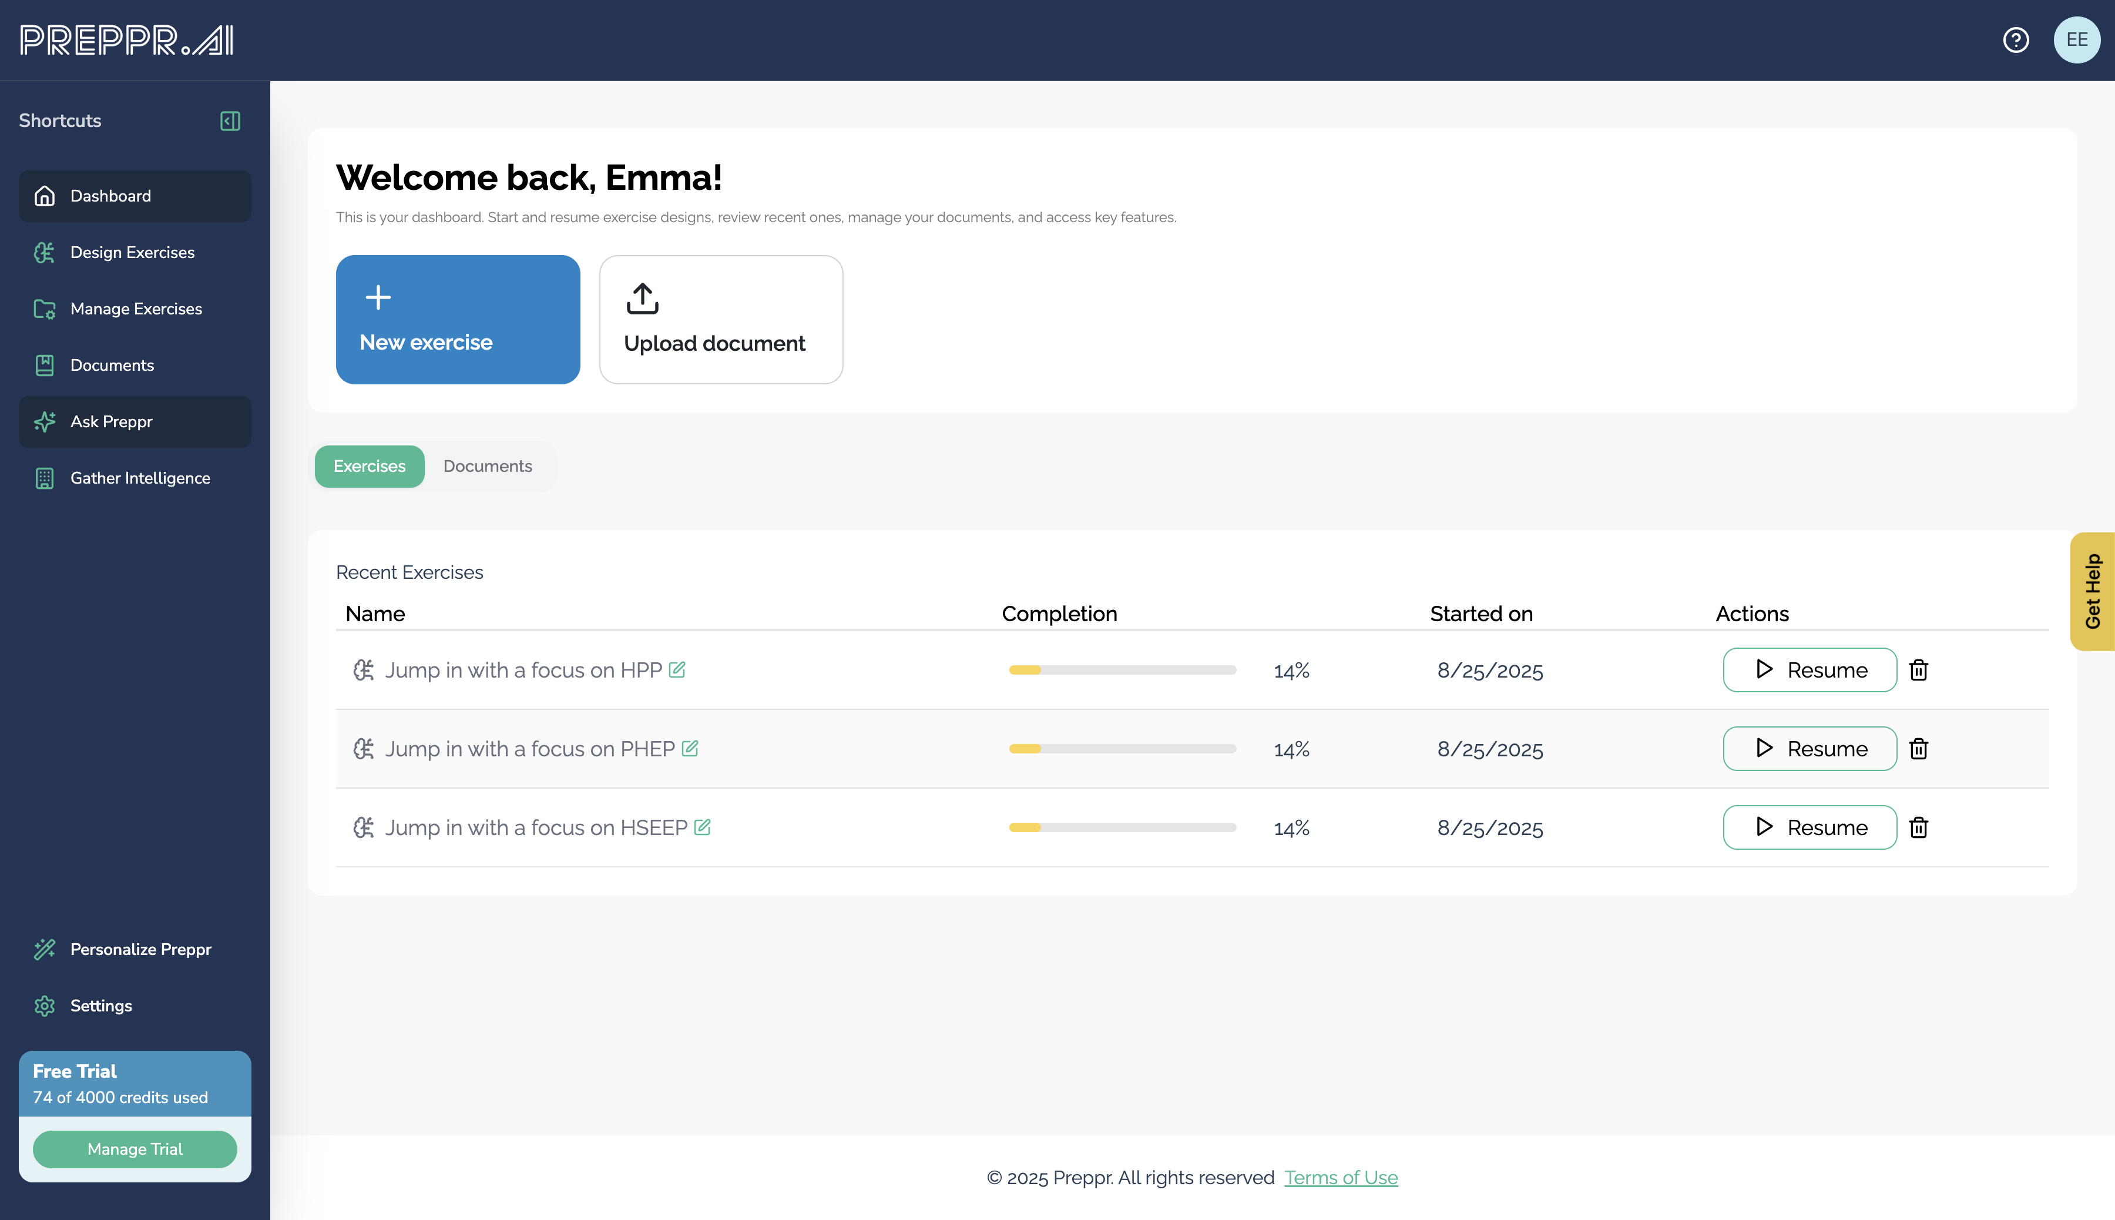Screen dimensions: 2115x1220
Task: Select Ask Preppr in sidebar
Action: click(x=135, y=421)
